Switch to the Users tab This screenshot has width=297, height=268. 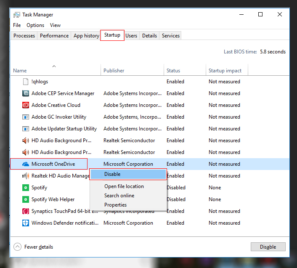click(x=131, y=36)
